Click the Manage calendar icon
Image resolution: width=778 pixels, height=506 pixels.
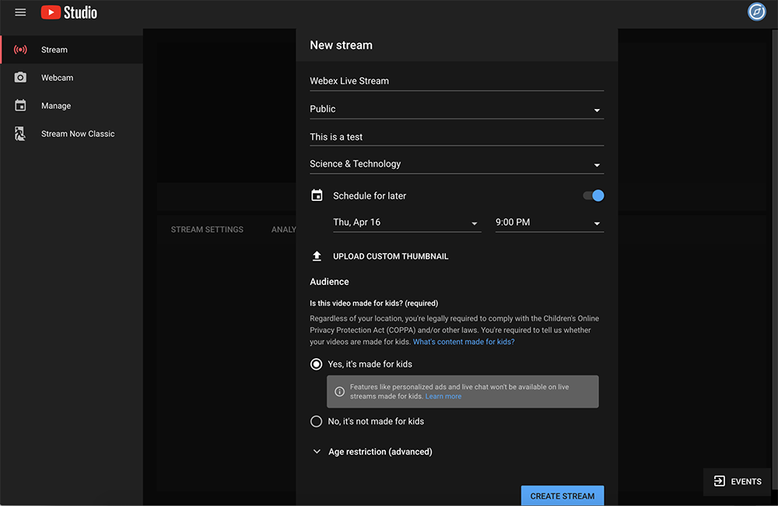pos(20,105)
